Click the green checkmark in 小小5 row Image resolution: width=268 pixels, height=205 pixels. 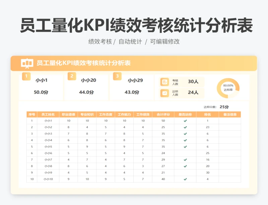point(185,147)
